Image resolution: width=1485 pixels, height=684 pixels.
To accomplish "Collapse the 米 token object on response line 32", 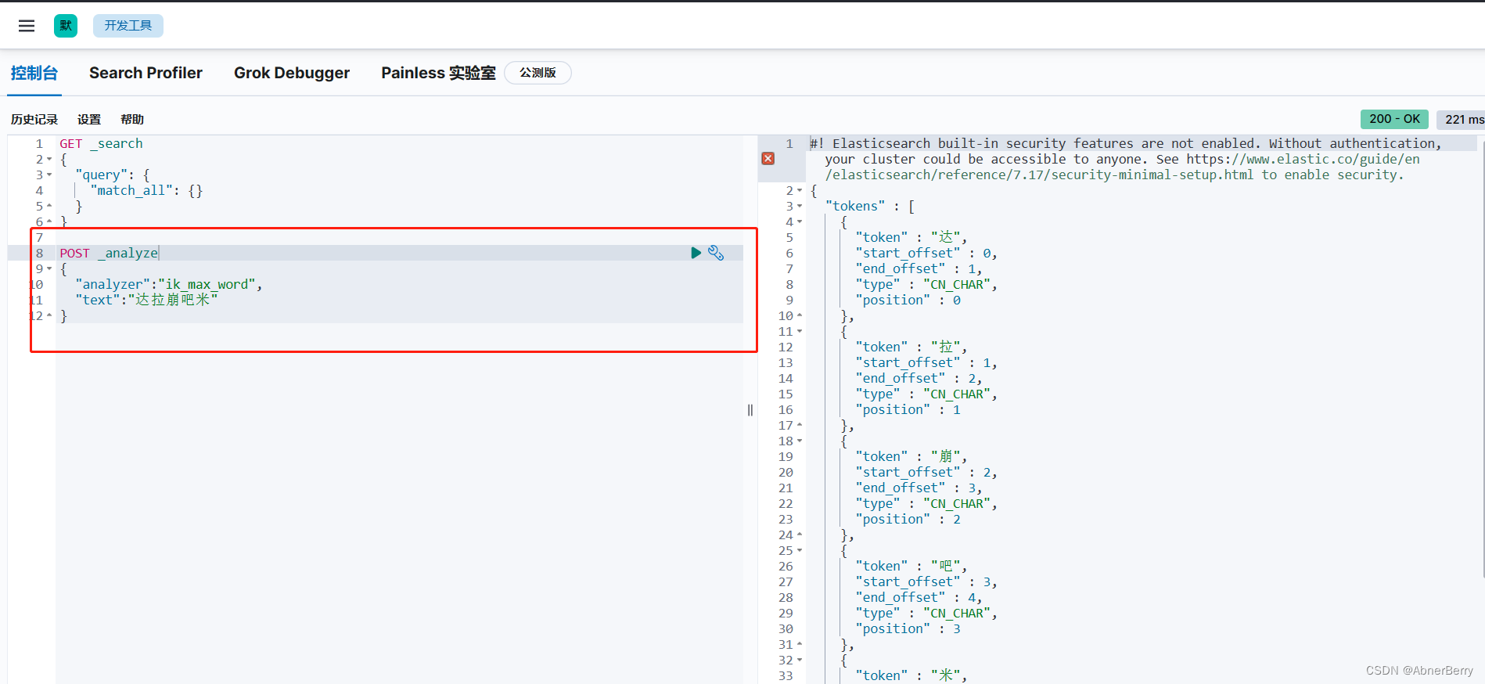I will [800, 660].
